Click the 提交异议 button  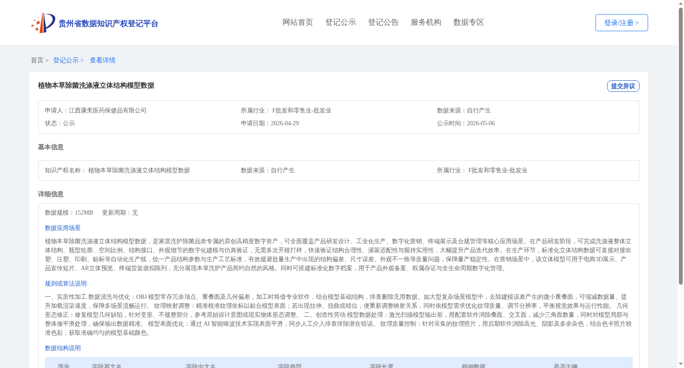pyautogui.click(x=623, y=86)
